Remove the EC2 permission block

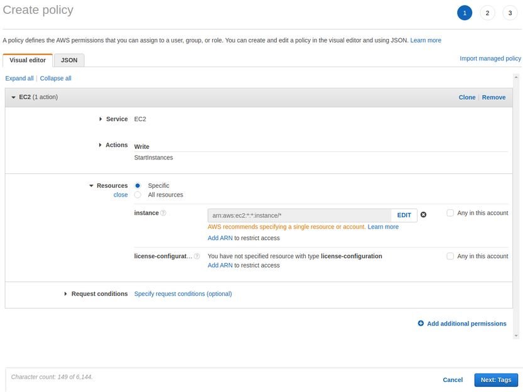[x=493, y=97]
